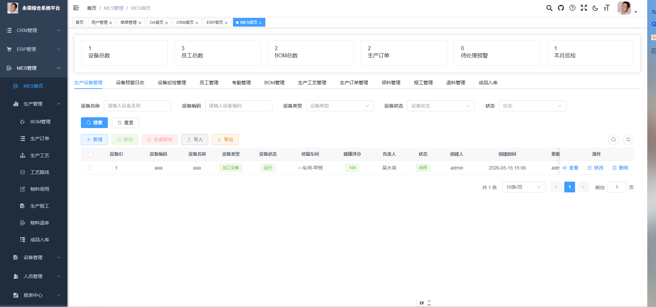Focus the 前往 page number input

pos(617,187)
